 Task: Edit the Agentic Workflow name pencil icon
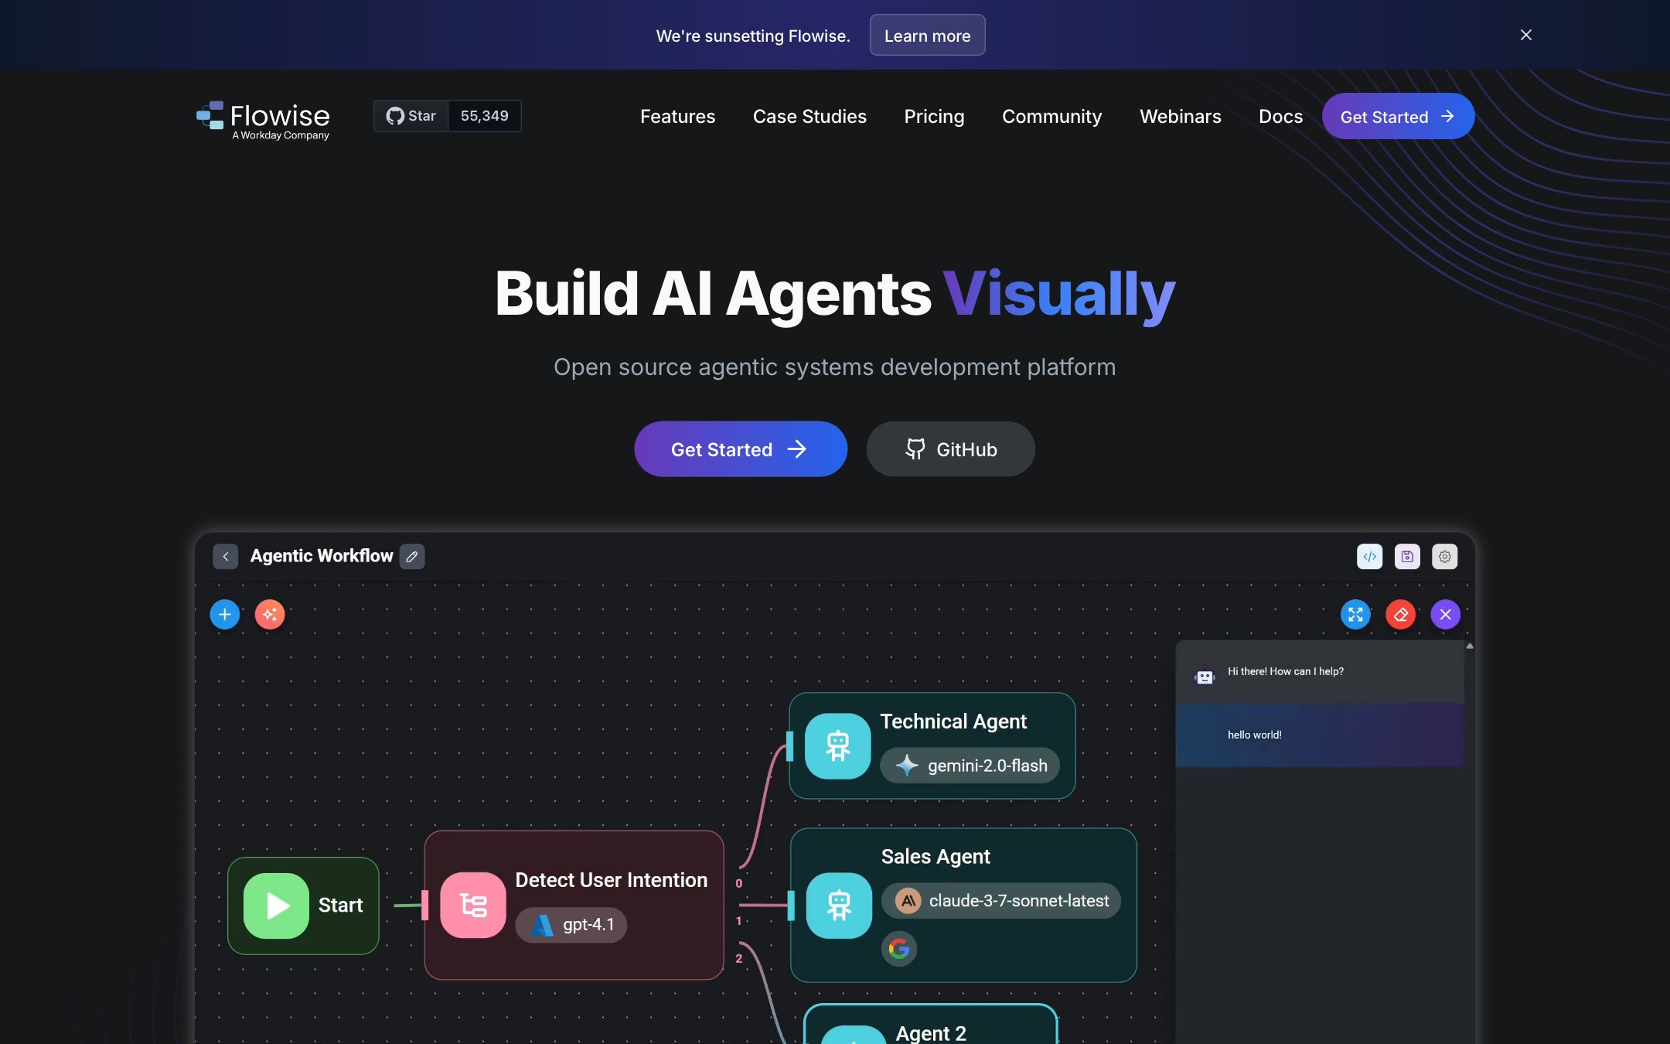[x=412, y=556]
